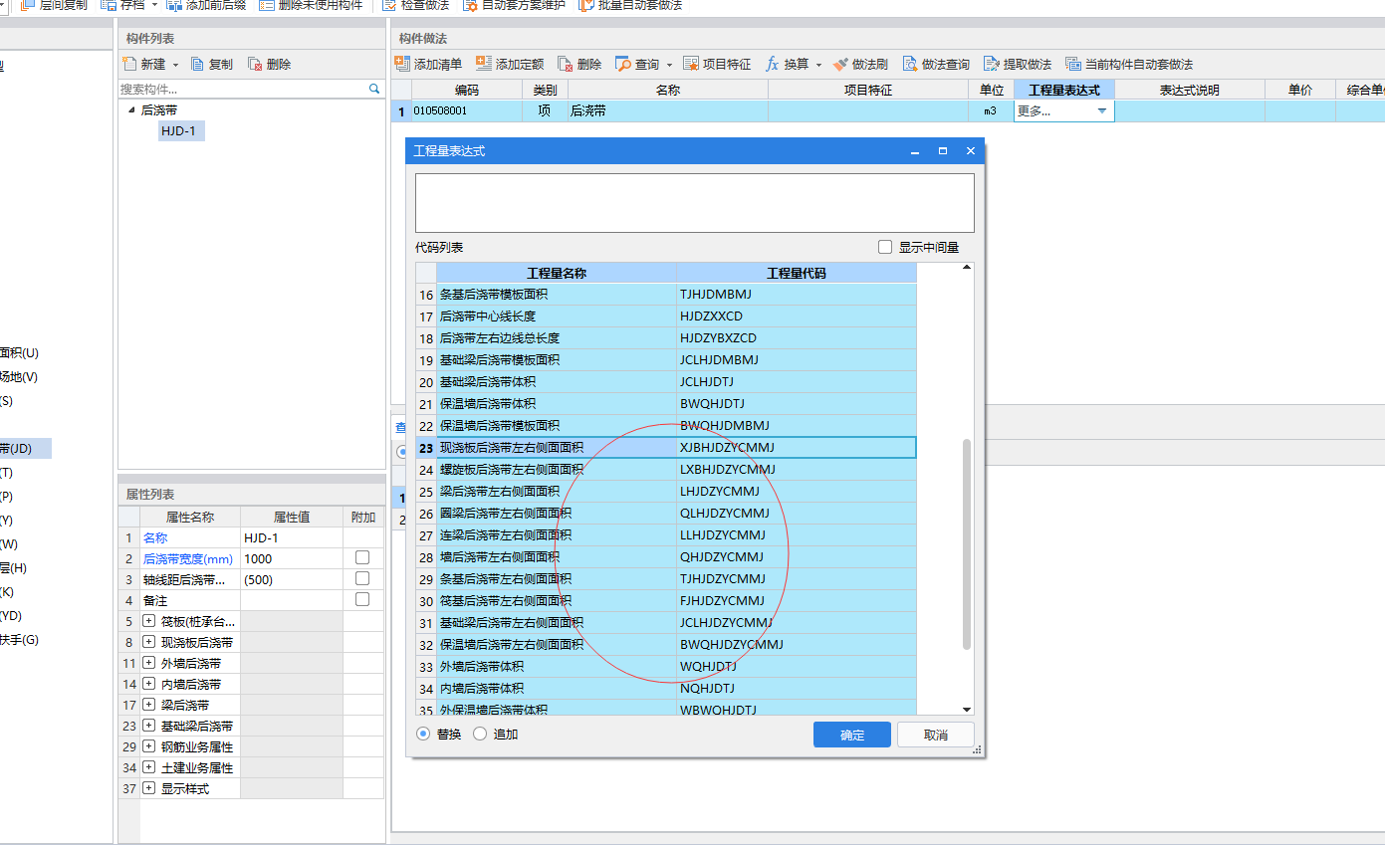Expand the 外墙后浇带 property group
The height and width of the screenshot is (845, 1385).
click(x=149, y=663)
